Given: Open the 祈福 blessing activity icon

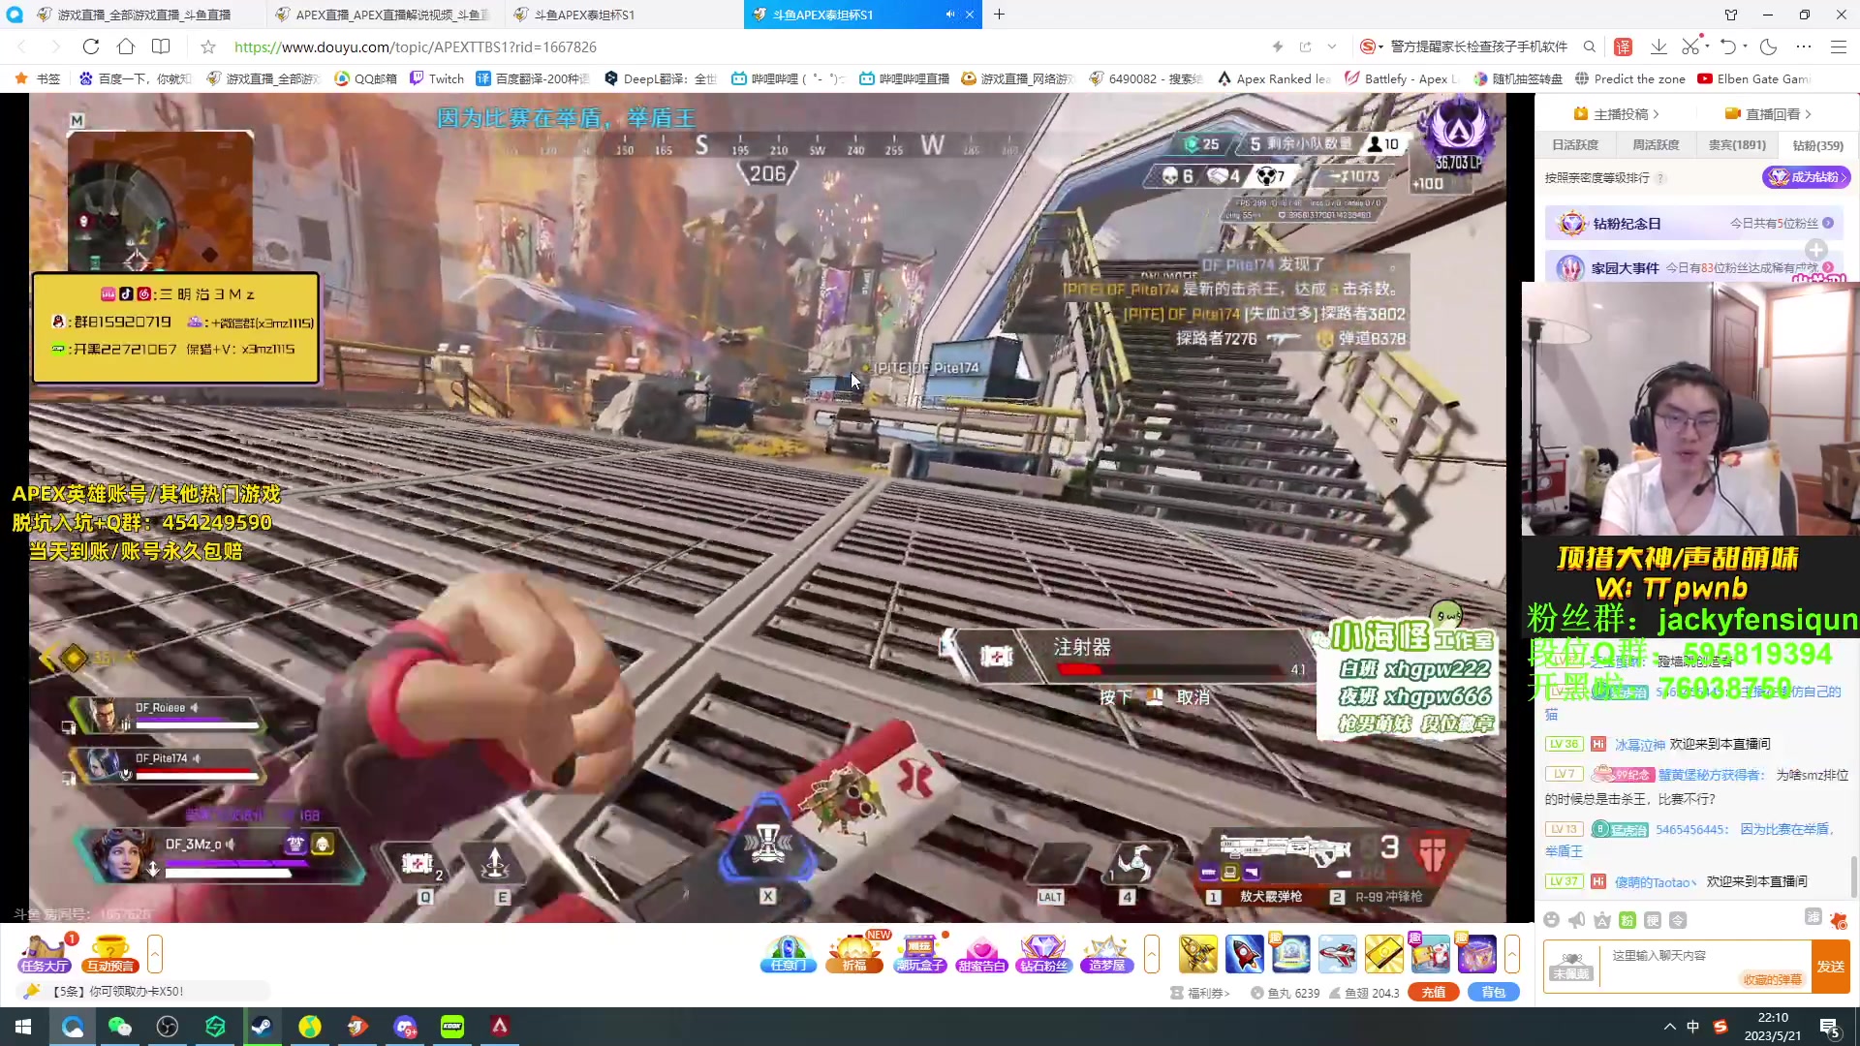Looking at the screenshot, I should 854,954.
